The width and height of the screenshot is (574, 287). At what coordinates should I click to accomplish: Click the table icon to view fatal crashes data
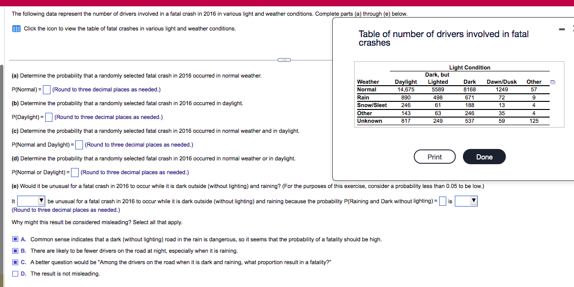(x=16, y=29)
